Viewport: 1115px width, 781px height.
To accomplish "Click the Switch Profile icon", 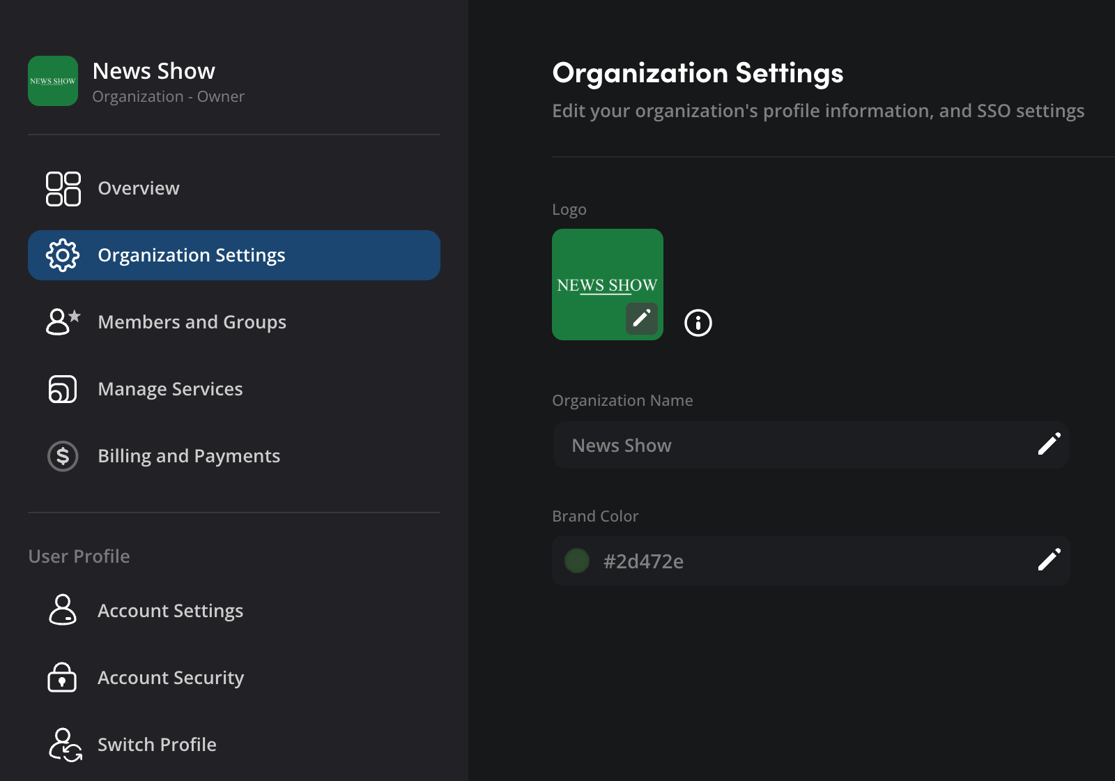I will click(x=65, y=745).
